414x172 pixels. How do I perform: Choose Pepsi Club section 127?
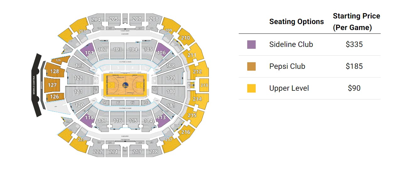(x=52, y=85)
